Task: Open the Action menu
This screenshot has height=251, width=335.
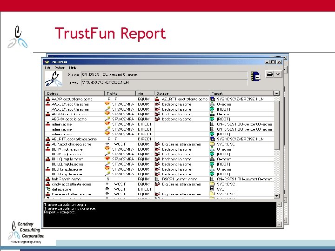Action: 60,68
